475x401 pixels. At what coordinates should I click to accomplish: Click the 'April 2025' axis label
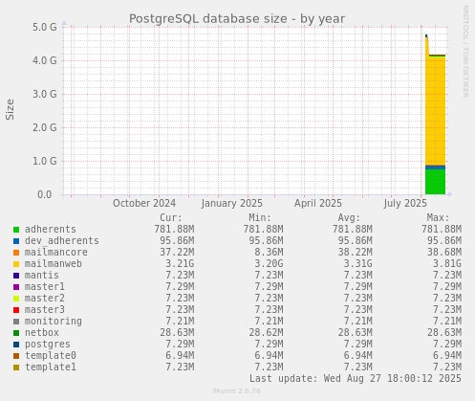(x=318, y=204)
